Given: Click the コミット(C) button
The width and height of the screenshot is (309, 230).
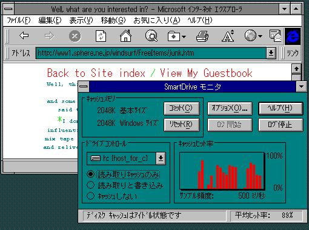Looking at the screenshot, I should pos(182,108).
